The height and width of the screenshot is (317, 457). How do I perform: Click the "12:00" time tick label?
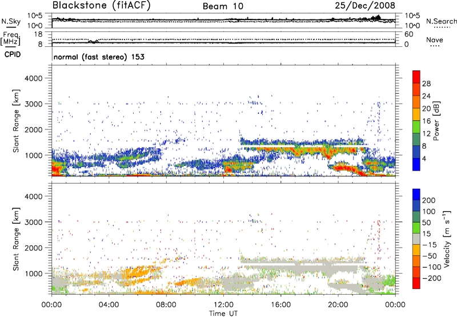[223, 305]
